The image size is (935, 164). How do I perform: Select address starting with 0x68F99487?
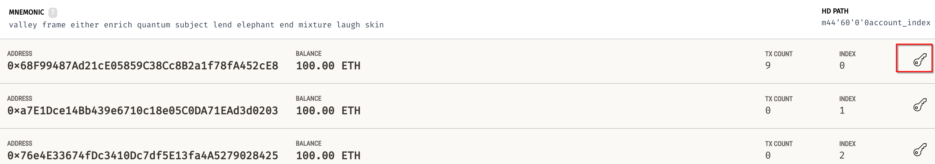tap(143, 66)
